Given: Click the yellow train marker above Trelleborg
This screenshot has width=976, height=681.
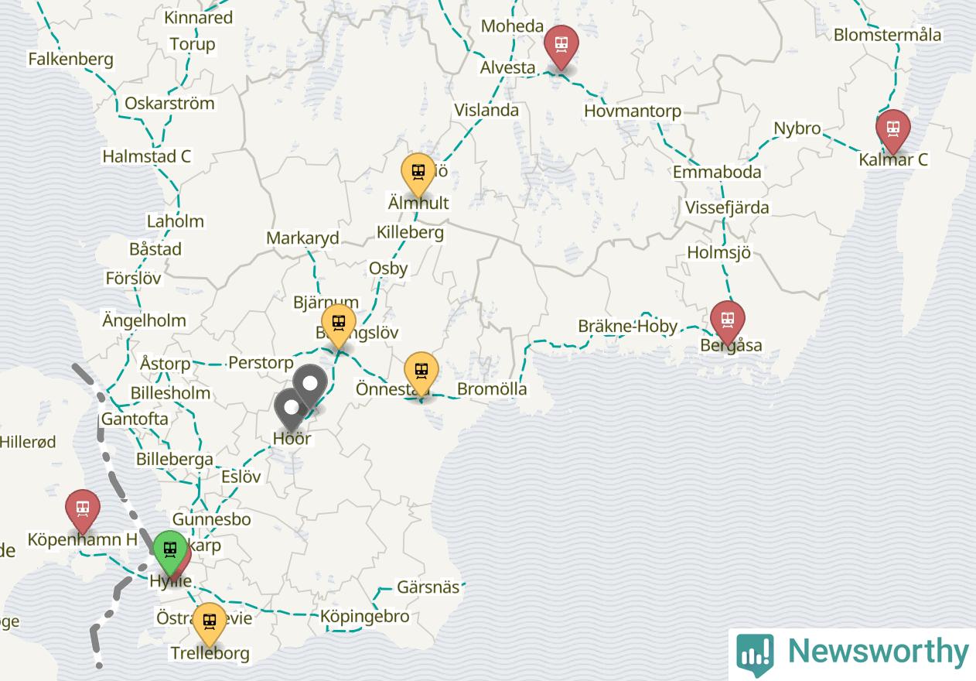Looking at the screenshot, I should [209, 623].
